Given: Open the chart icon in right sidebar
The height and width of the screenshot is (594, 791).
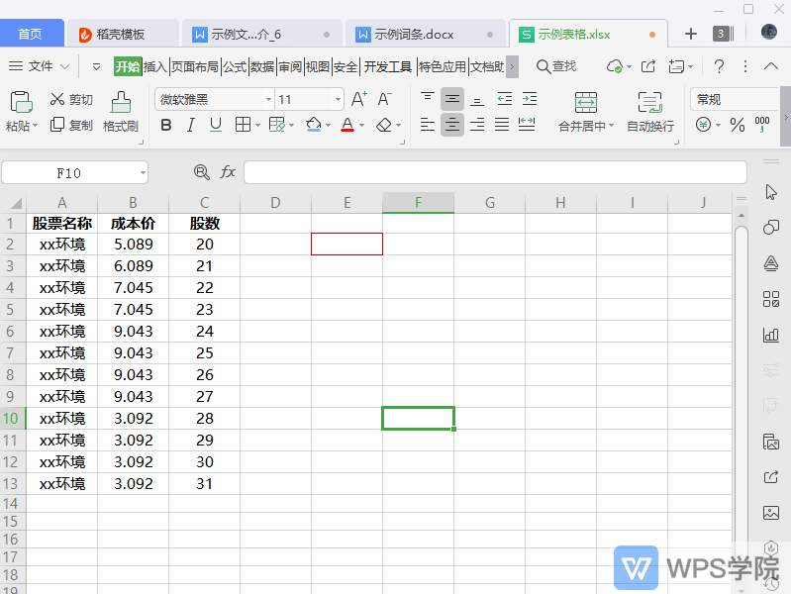Looking at the screenshot, I should (771, 335).
